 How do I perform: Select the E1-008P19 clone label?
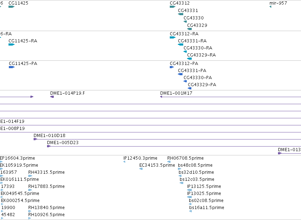coord(12,129)
